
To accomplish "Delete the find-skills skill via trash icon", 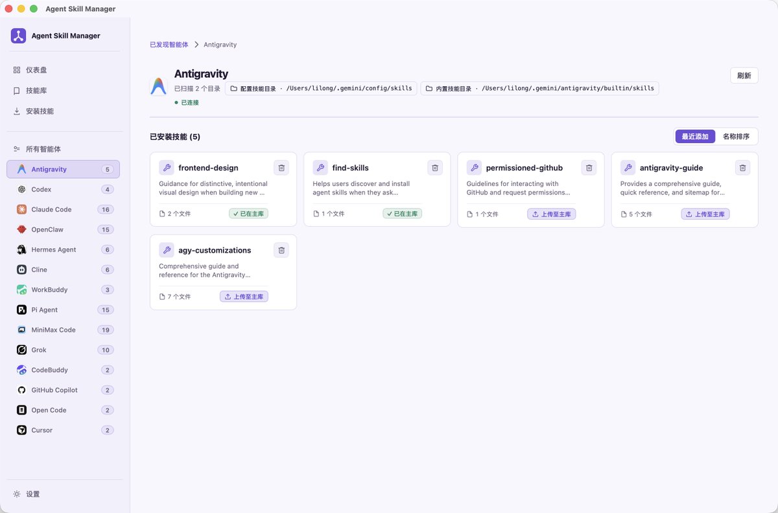I will 435,168.
